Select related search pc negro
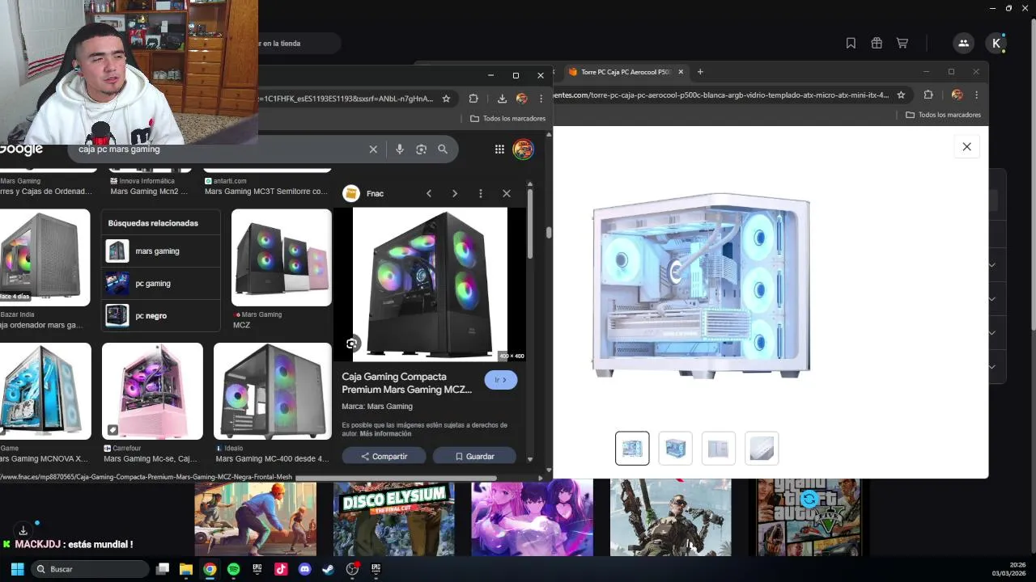This screenshot has height=582, width=1036. pyautogui.click(x=161, y=316)
